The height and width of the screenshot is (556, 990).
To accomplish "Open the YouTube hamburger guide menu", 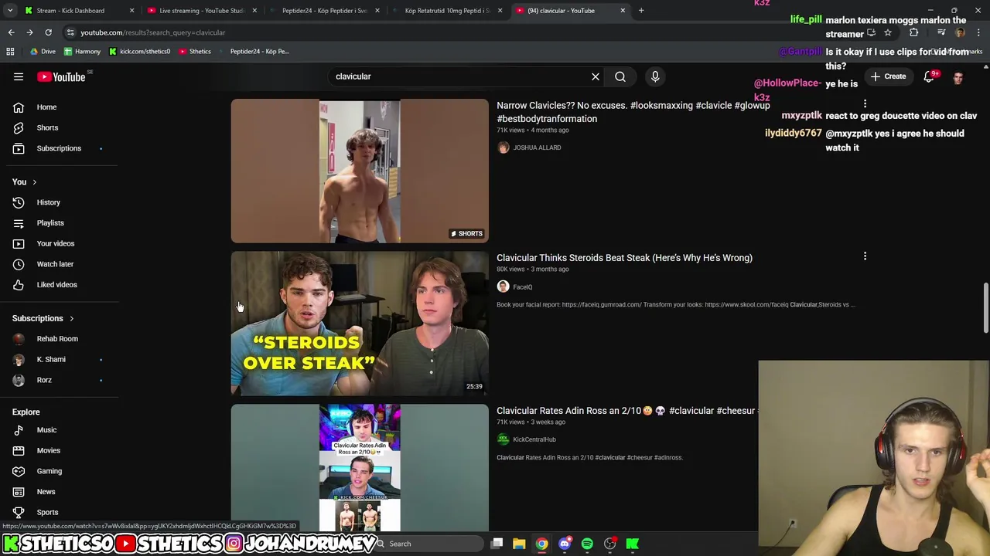I will tap(19, 76).
